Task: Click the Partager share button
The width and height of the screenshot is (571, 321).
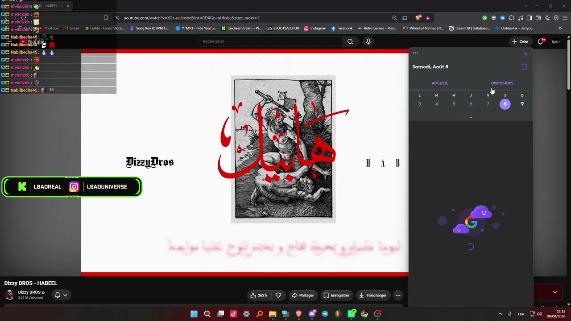Action: [x=302, y=295]
